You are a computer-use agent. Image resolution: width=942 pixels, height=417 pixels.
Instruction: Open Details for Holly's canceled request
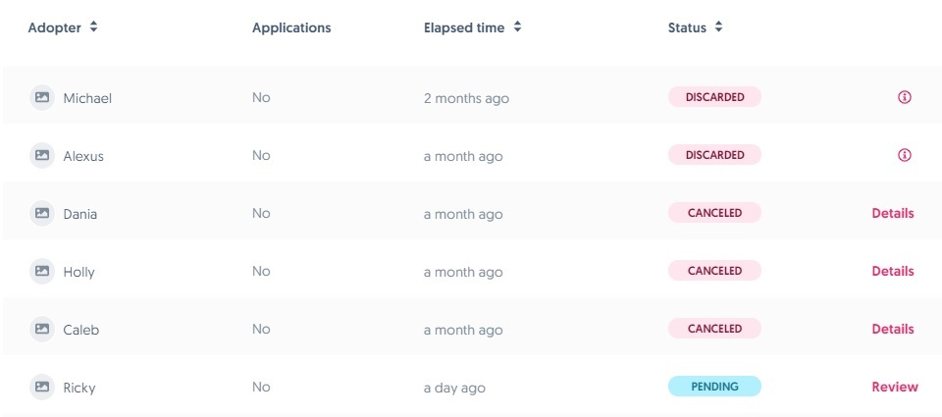pos(892,271)
